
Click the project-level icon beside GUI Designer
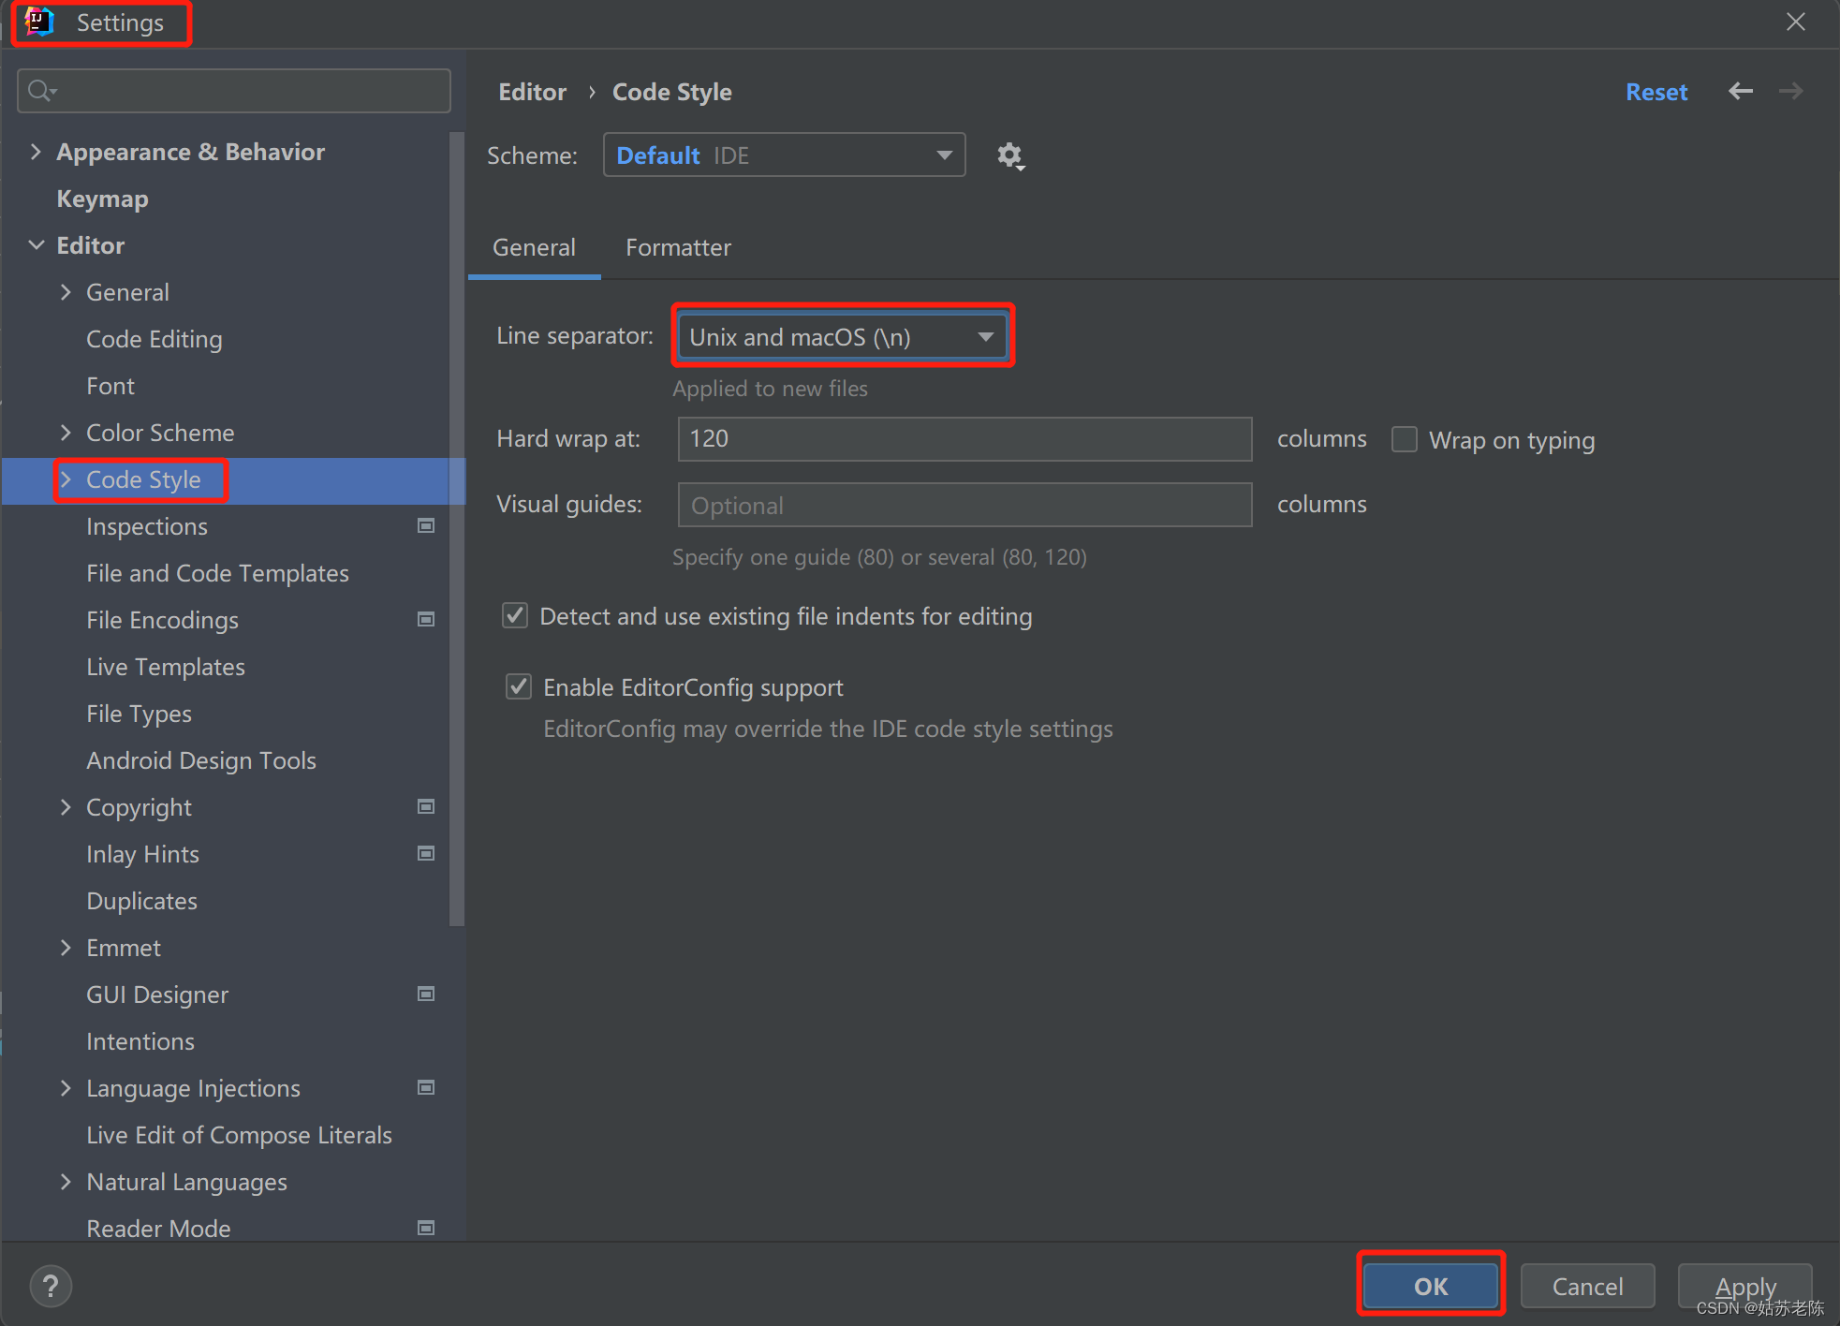click(x=426, y=994)
